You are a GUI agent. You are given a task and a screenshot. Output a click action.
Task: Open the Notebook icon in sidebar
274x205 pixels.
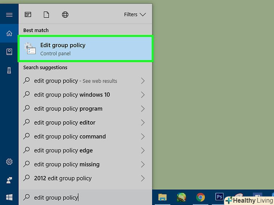[x=9, y=52]
